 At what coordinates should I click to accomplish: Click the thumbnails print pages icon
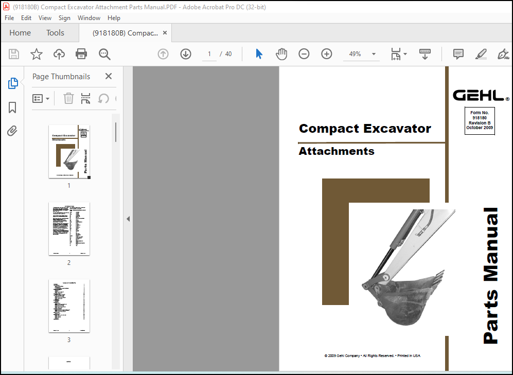[x=85, y=98]
